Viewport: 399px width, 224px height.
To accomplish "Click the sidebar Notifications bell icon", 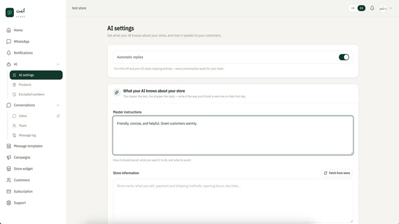I will point(8,53).
